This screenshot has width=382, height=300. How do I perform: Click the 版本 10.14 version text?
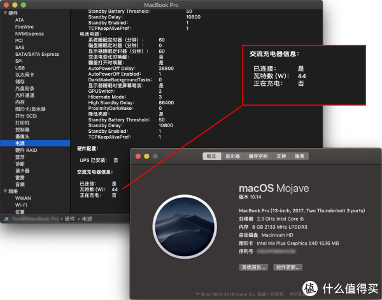coord(250,197)
